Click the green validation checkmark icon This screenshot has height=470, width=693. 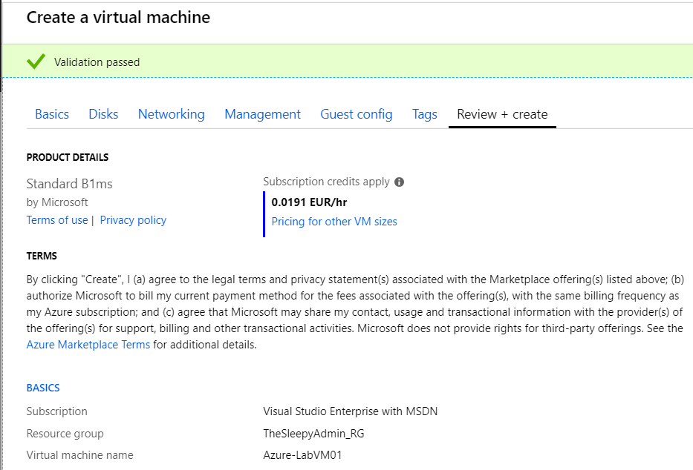[x=36, y=62]
